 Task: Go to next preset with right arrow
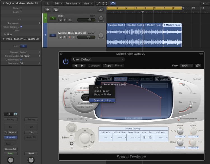82,66
